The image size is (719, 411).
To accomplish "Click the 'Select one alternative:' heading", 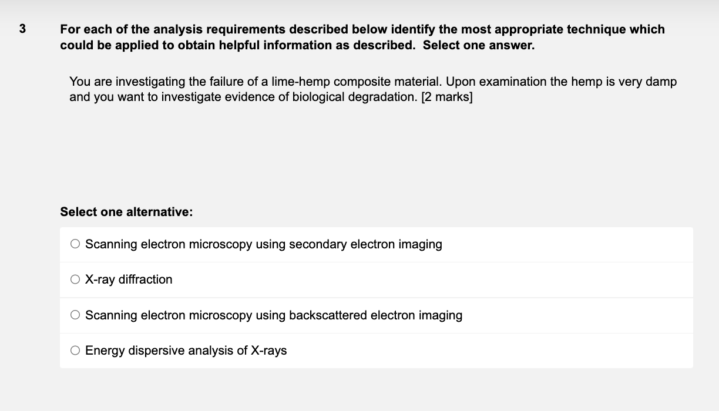I will 126,212.
